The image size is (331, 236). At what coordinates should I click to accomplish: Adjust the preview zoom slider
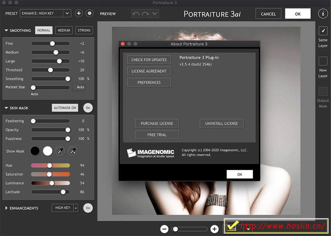[189, 229]
